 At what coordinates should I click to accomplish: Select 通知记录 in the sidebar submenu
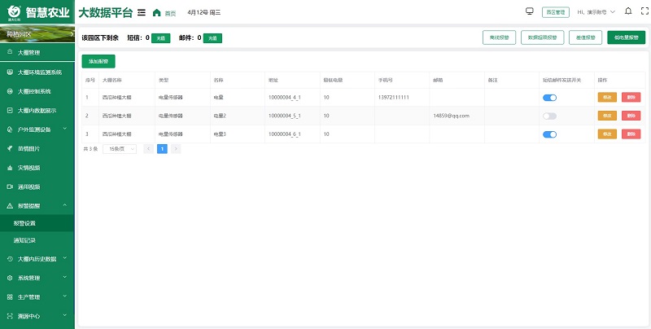click(25, 240)
